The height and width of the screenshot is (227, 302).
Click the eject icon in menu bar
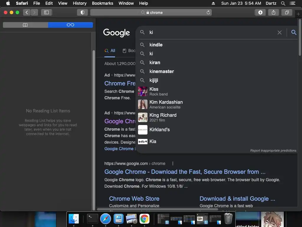(213, 3)
